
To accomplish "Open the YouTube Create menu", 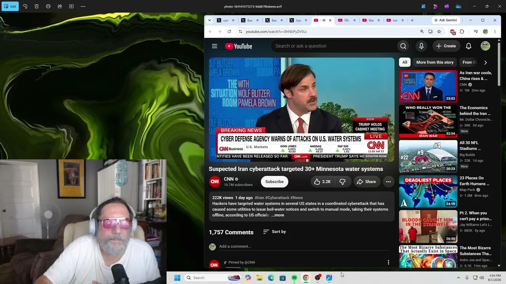I will click(446, 46).
